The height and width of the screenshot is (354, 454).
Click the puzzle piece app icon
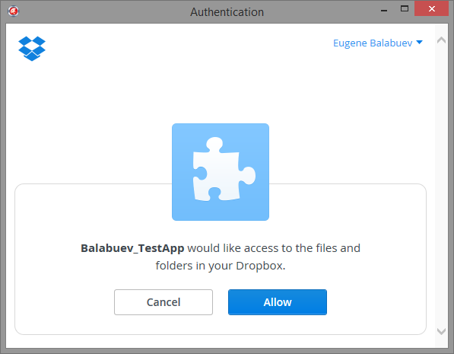pyautogui.click(x=221, y=172)
